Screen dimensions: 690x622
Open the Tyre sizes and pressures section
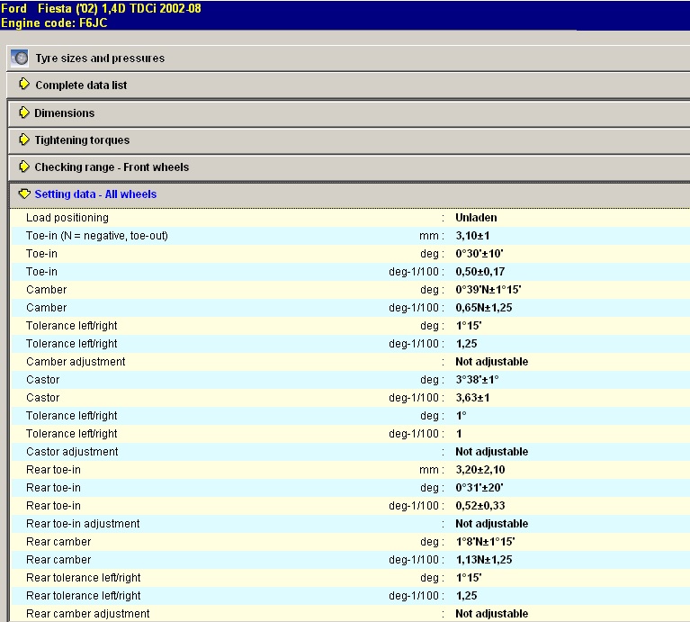(x=100, y=59)
